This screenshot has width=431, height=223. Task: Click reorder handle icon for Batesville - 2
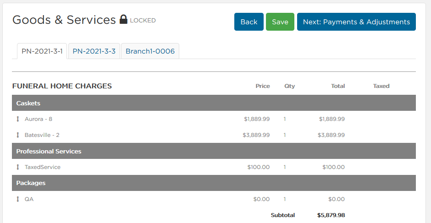click(x=18, y=135)
